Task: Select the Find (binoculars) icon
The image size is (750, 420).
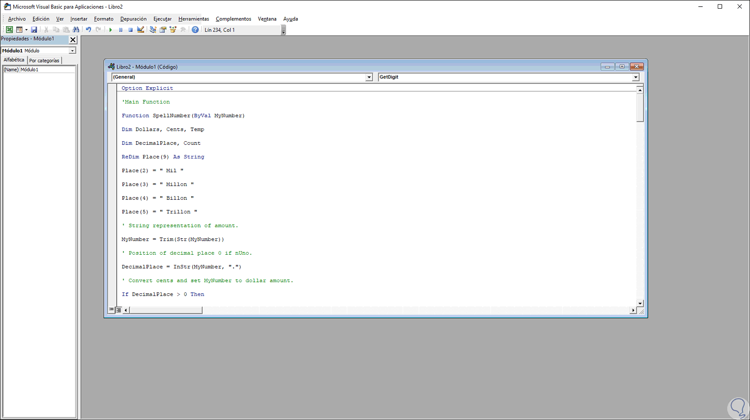Action: 76,30
